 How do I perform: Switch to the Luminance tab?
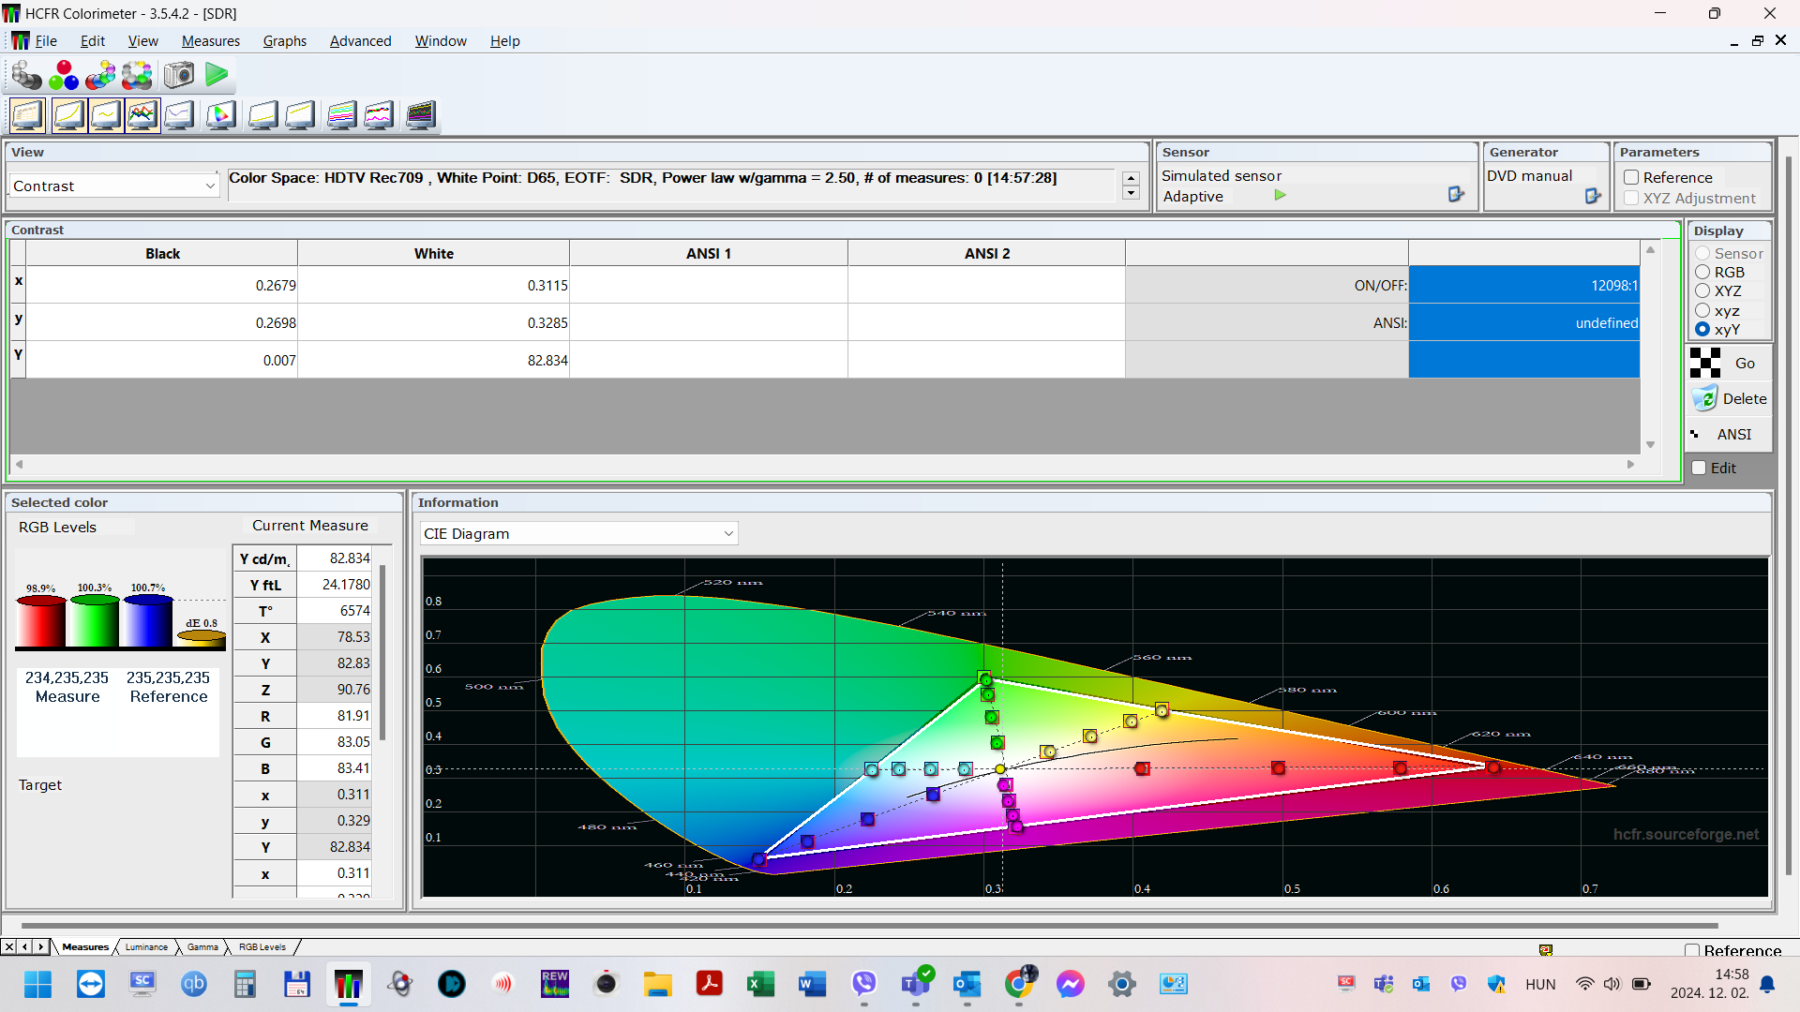pyautogui.click(x=146, y=946)
